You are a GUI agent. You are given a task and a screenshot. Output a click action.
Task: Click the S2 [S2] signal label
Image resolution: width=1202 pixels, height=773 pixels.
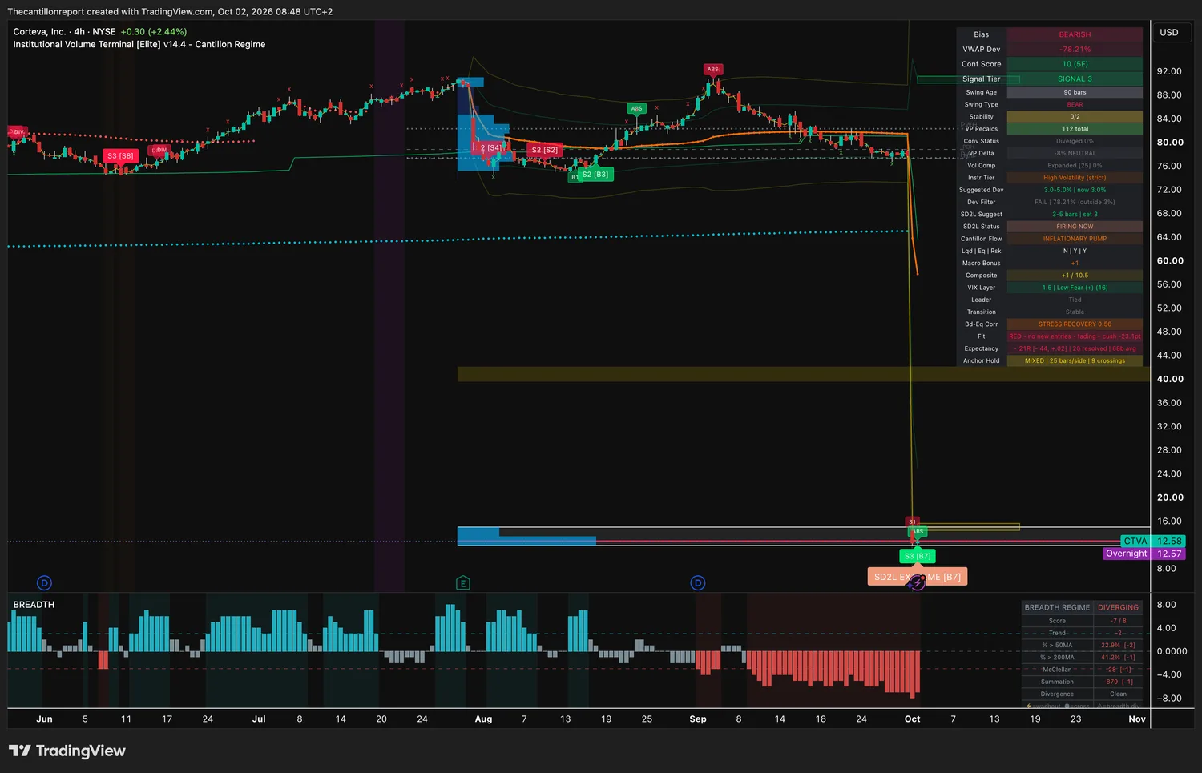(x=545, y=150)
